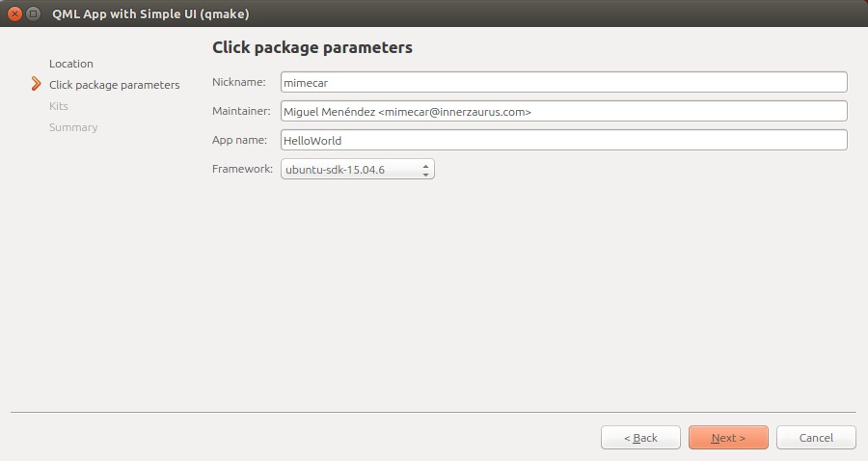Proceed with the Next button
Screen dimensions: 868x461
728,438
